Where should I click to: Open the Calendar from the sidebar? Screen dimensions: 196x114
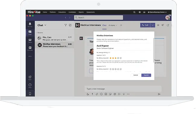[30, 48]
